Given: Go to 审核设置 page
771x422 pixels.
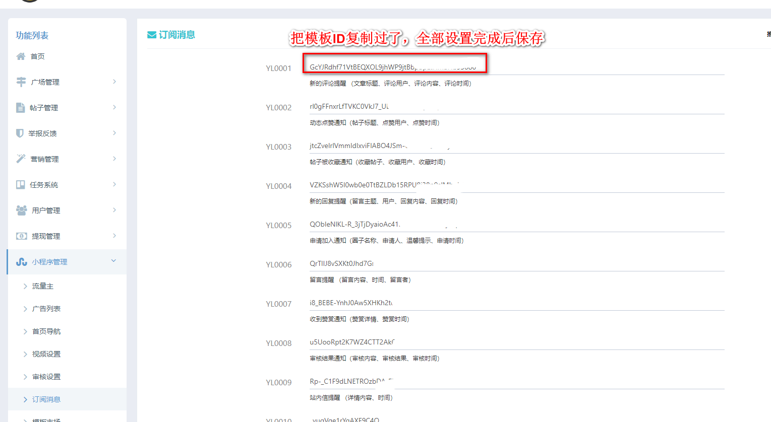Looking at the screenshot, I should click(x=46, y=377).
